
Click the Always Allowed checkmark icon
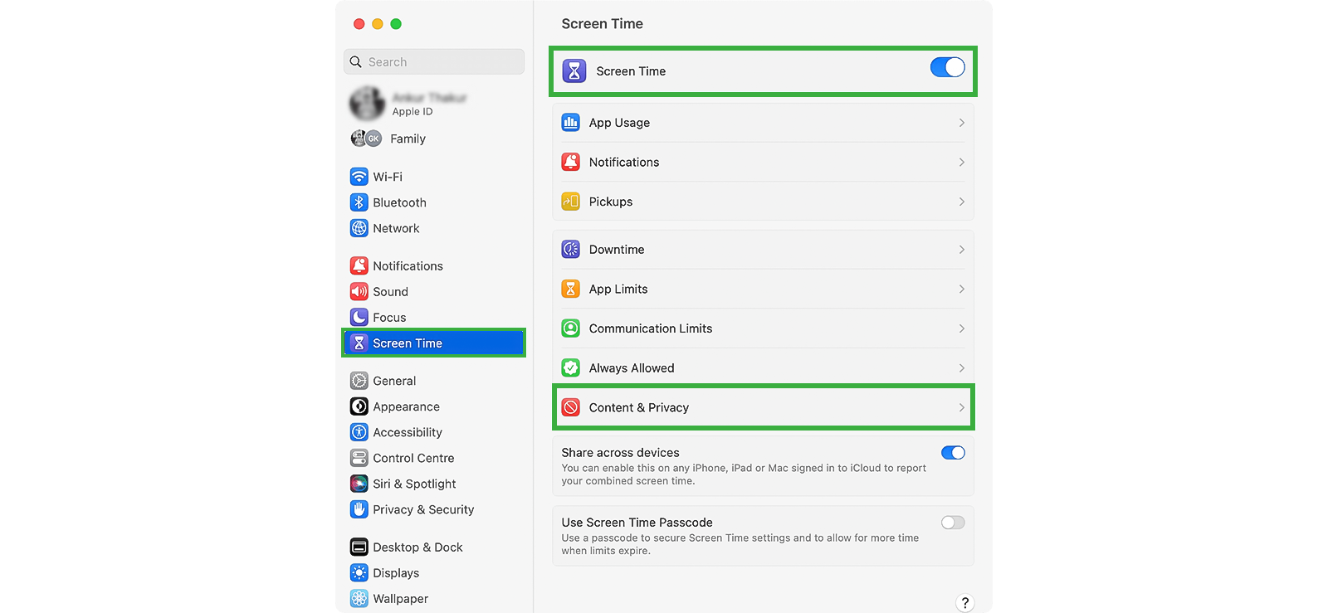coord(571,368)
